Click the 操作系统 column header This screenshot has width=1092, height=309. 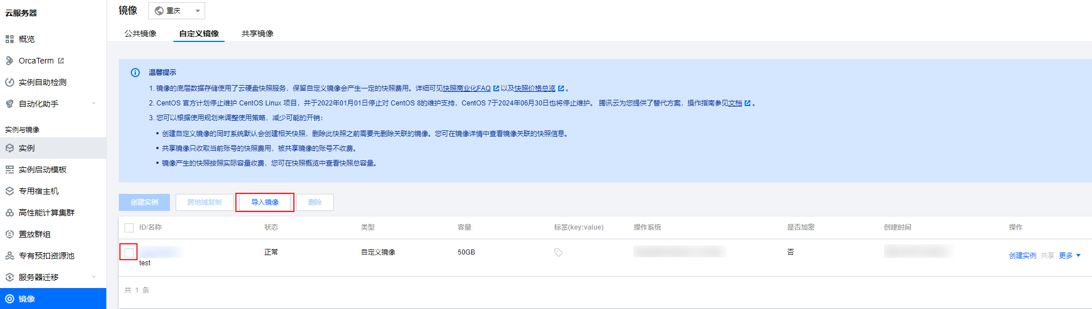tap(647, 227)
